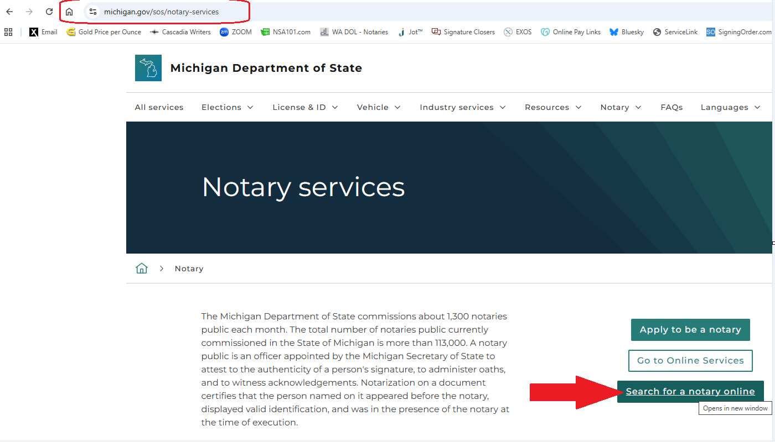Click Search for a notary online link
The image size is (775, 442).
tap(690, 392)
